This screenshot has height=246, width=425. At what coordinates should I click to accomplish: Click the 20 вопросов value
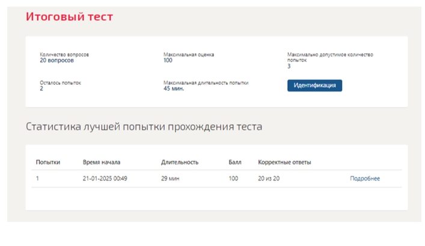[57, 61]
